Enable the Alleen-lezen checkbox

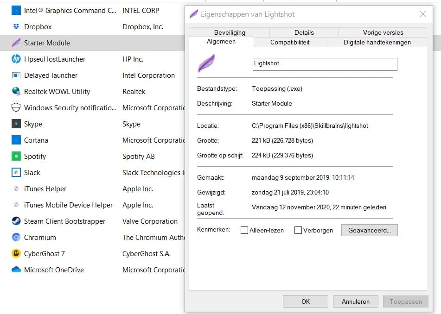(244, 230)
